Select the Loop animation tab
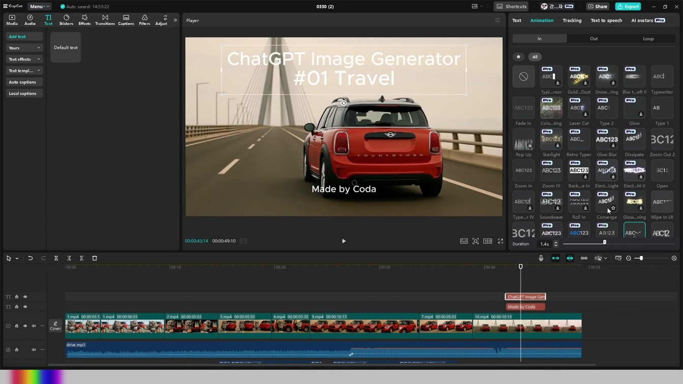The height and width of the screenshot is (384, 683). [648, 39]
